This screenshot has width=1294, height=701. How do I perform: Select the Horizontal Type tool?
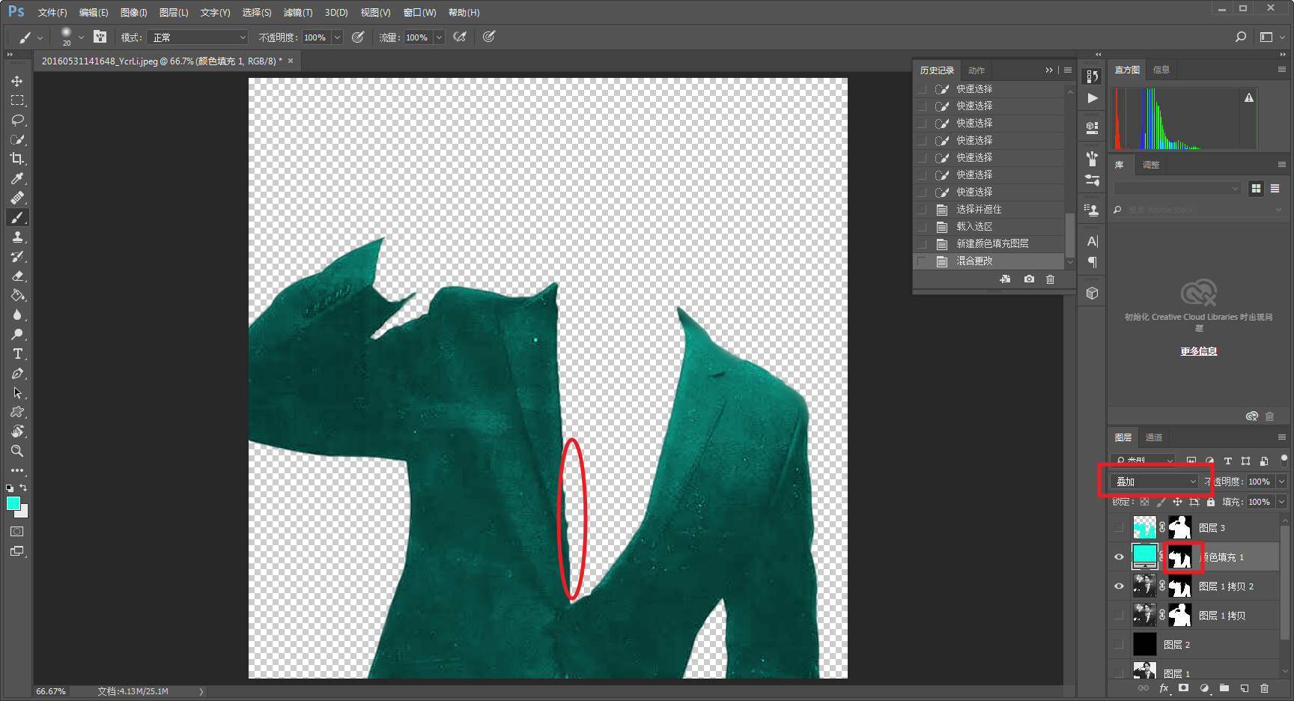point(17,353)
